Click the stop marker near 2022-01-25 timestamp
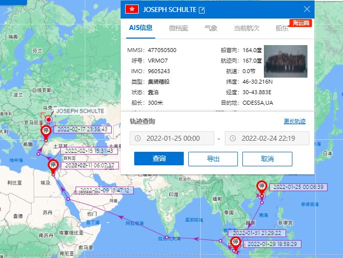The width and height of the screenshot is (343, 258). [261, 187]
